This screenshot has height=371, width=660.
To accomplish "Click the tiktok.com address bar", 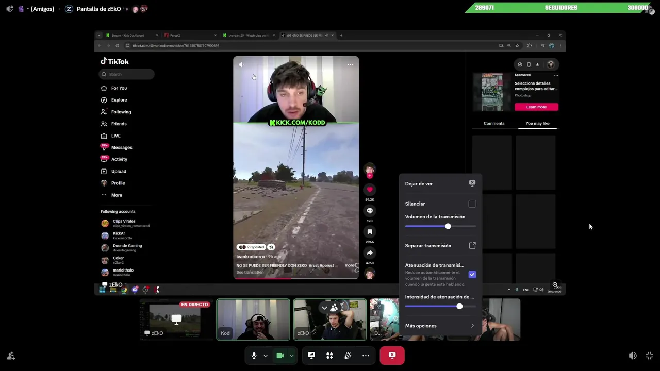I will click(309, 46).
